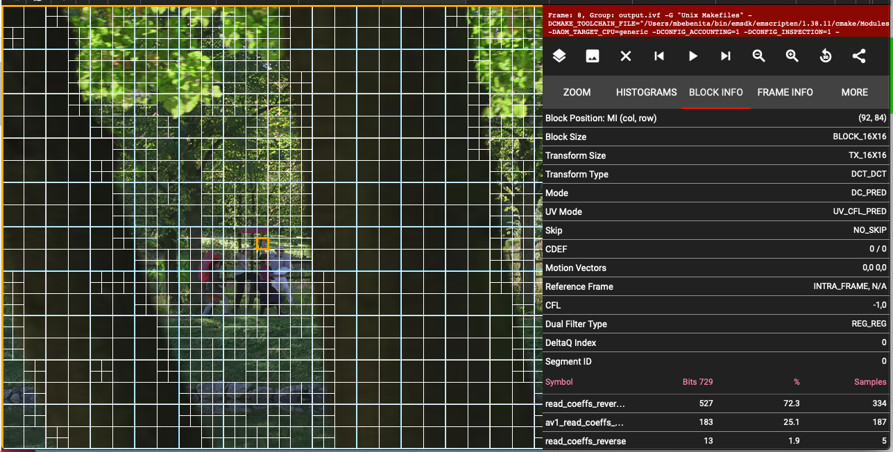Click the CDEF row label
Viewport: 893px width, 452px height.
[x=556, y=250]
